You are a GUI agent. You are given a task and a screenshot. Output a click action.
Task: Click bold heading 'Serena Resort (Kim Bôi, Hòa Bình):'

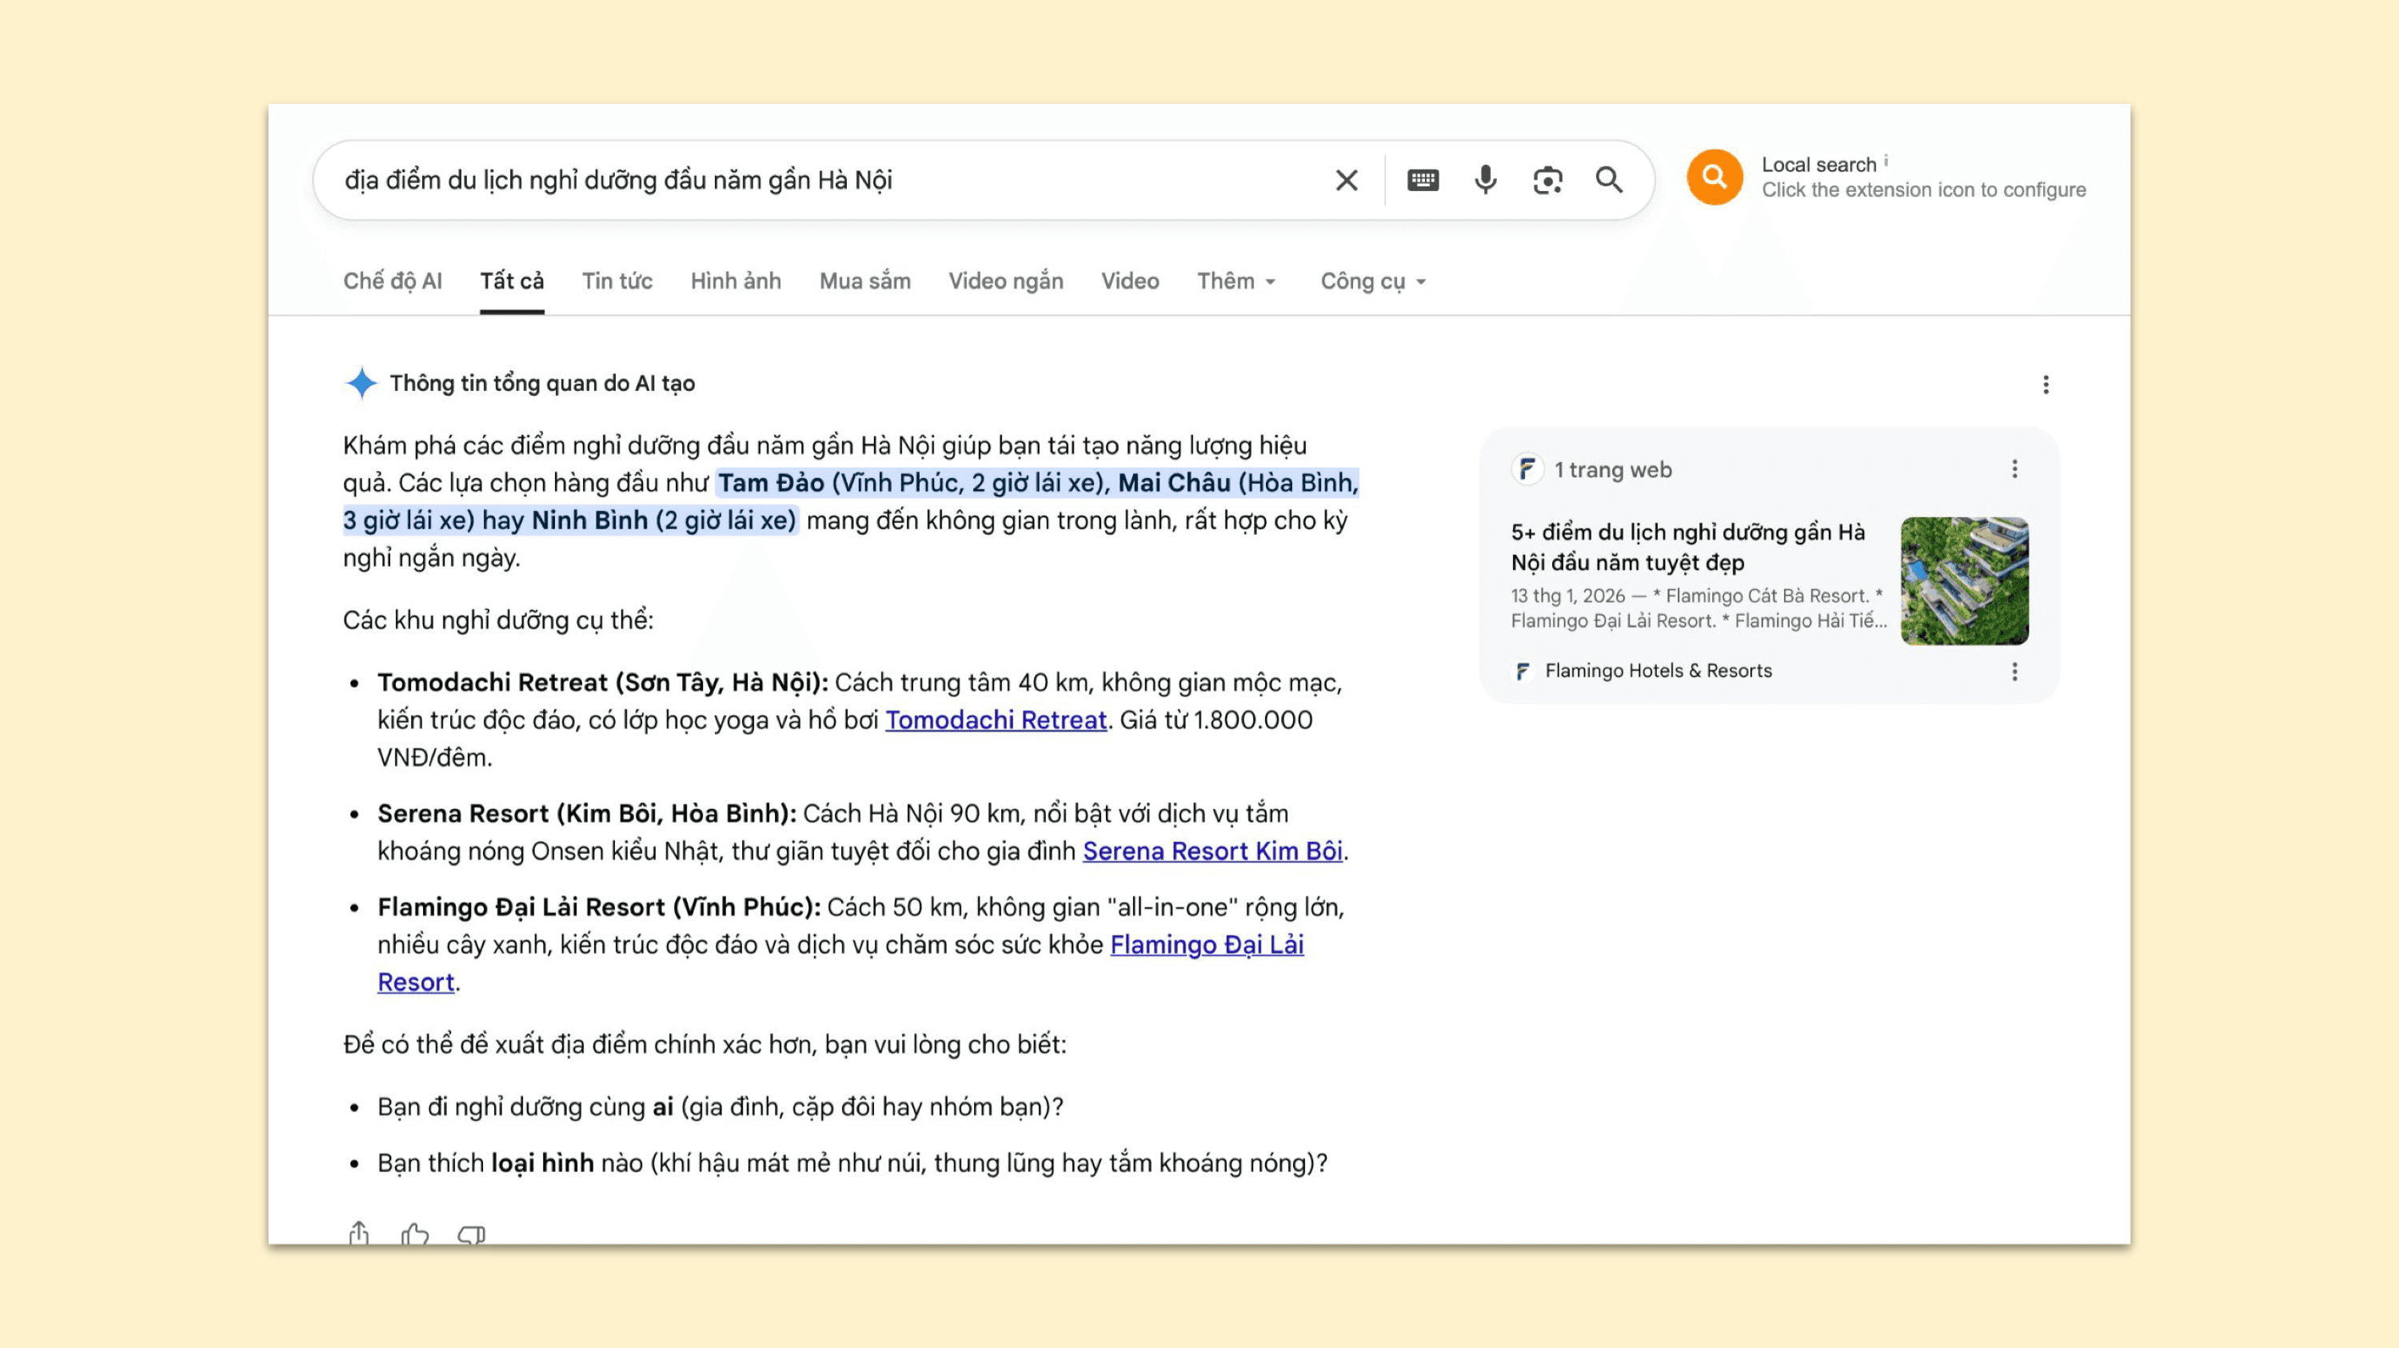pyautogui.click(x=587, y=814)
